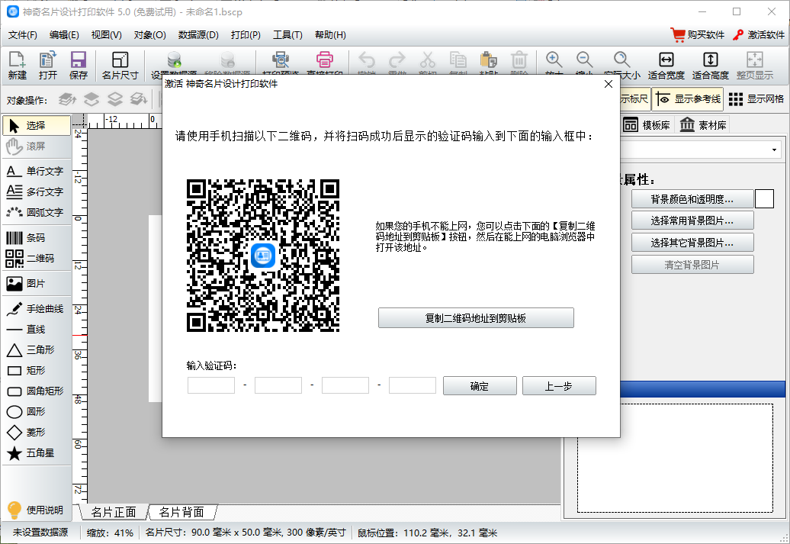Select the five-pointed star tool (五角星)

coord(37,453)
